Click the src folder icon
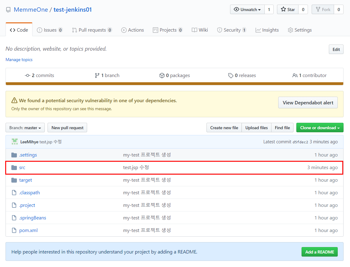 click(x=14, y=168)
